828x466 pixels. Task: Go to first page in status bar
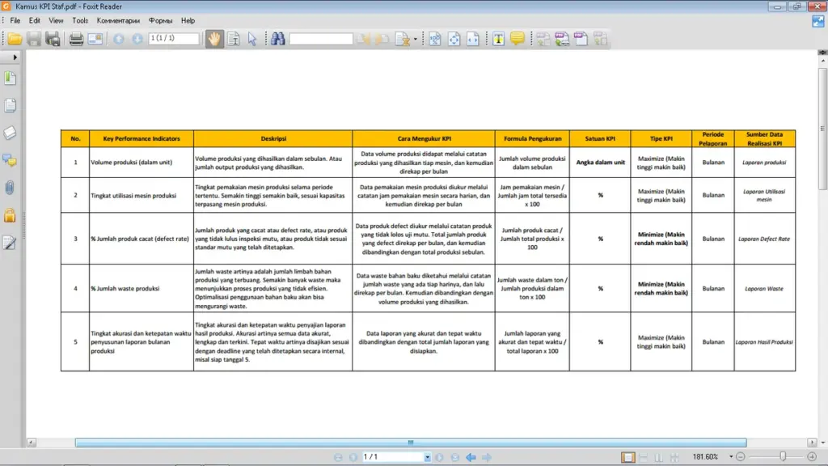coord(339,457)
